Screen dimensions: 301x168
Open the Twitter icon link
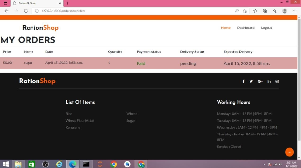click(x=251, y=81)
